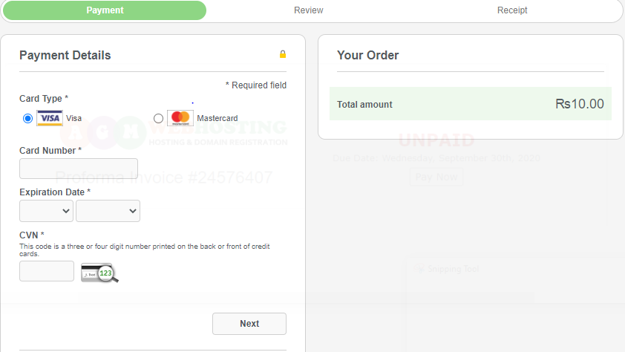Click the Visa card logo

point(50,118)
